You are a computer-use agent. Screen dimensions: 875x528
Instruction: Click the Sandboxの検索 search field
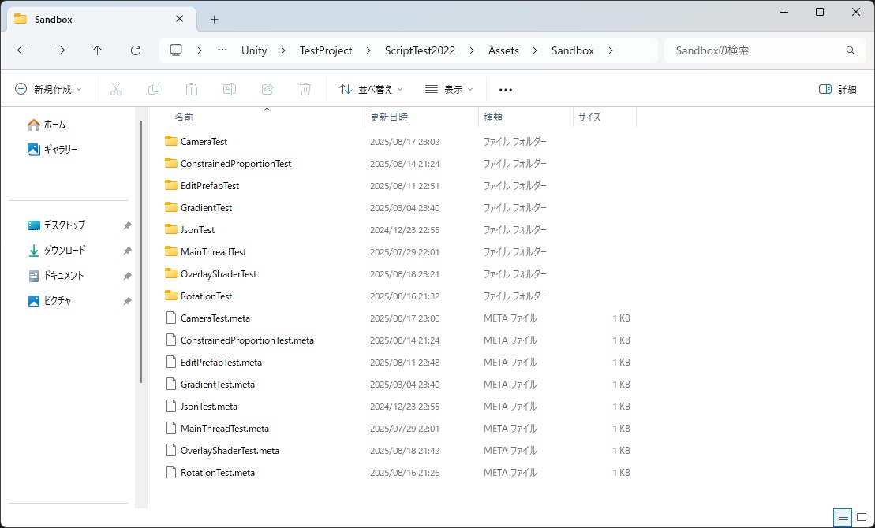tap(765, 50)
